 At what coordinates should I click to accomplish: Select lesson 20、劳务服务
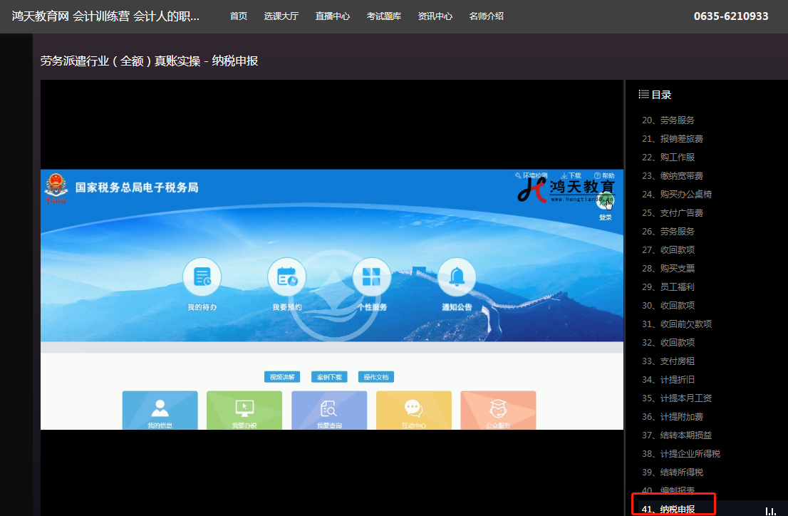point(668,120)
